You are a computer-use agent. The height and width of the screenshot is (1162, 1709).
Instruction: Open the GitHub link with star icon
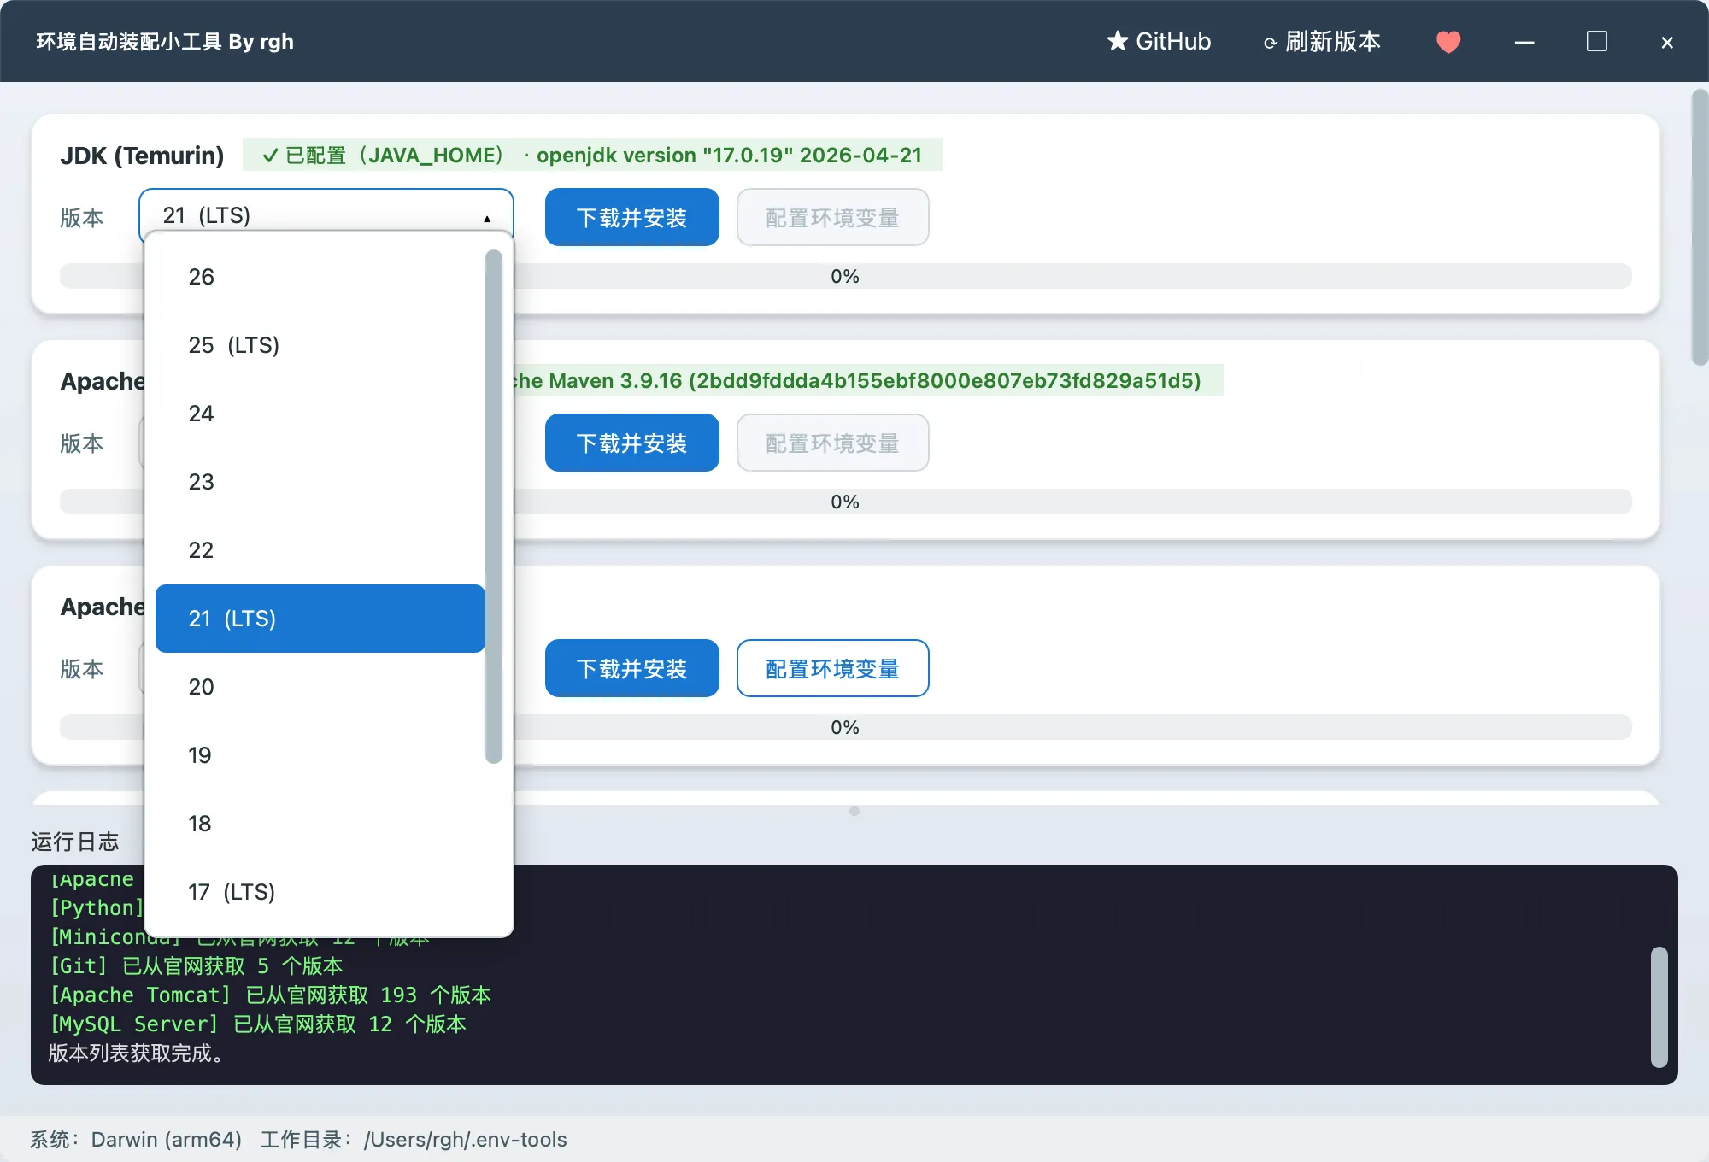(x=1159, y=42)
